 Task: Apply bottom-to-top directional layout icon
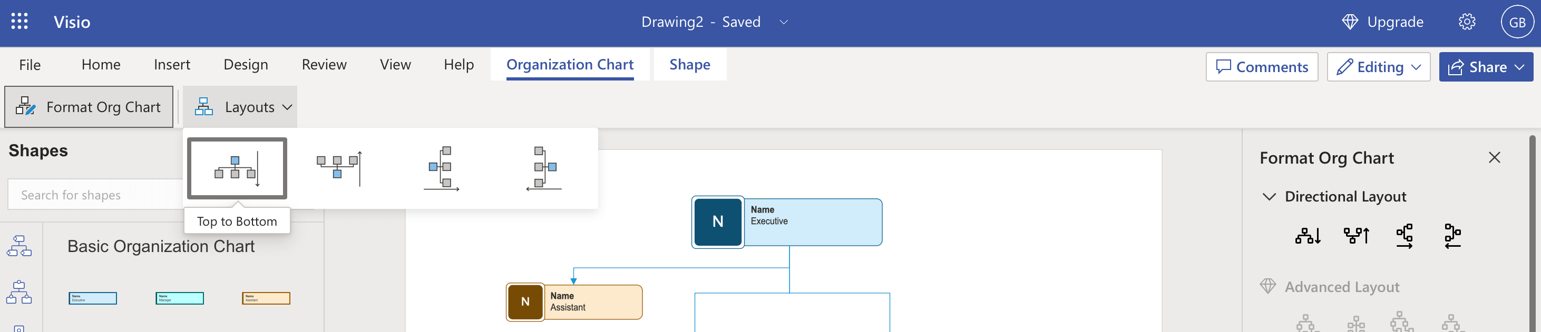(x=1356, y=236)
